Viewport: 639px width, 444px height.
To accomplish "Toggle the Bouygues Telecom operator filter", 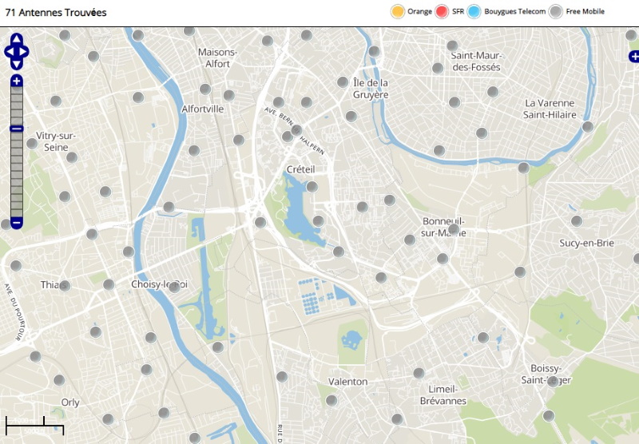I will click(x=474, y=11).
